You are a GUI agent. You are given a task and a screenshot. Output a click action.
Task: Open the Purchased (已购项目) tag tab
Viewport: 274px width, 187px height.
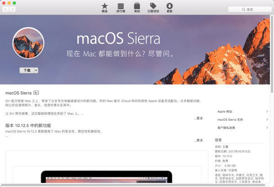pyautogui.click(x=153, y=8)
